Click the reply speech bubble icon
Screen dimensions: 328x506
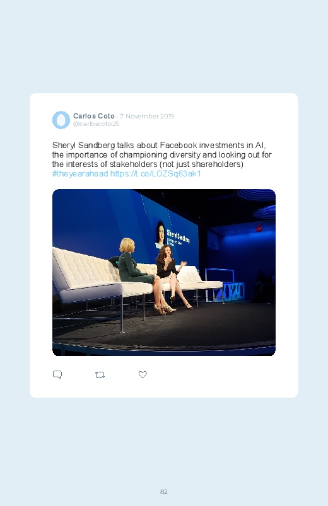(x=57, y=374)
